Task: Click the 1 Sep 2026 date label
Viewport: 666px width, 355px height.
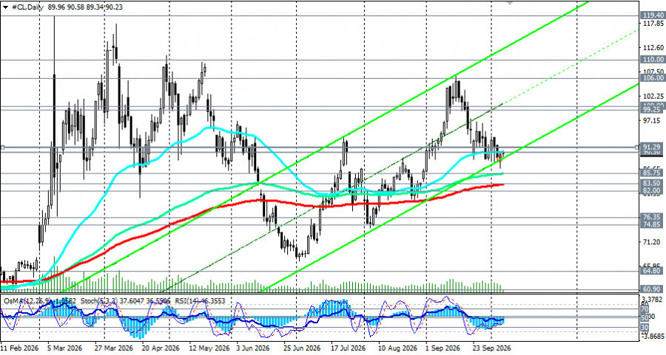Action: [x=443, y=348]
